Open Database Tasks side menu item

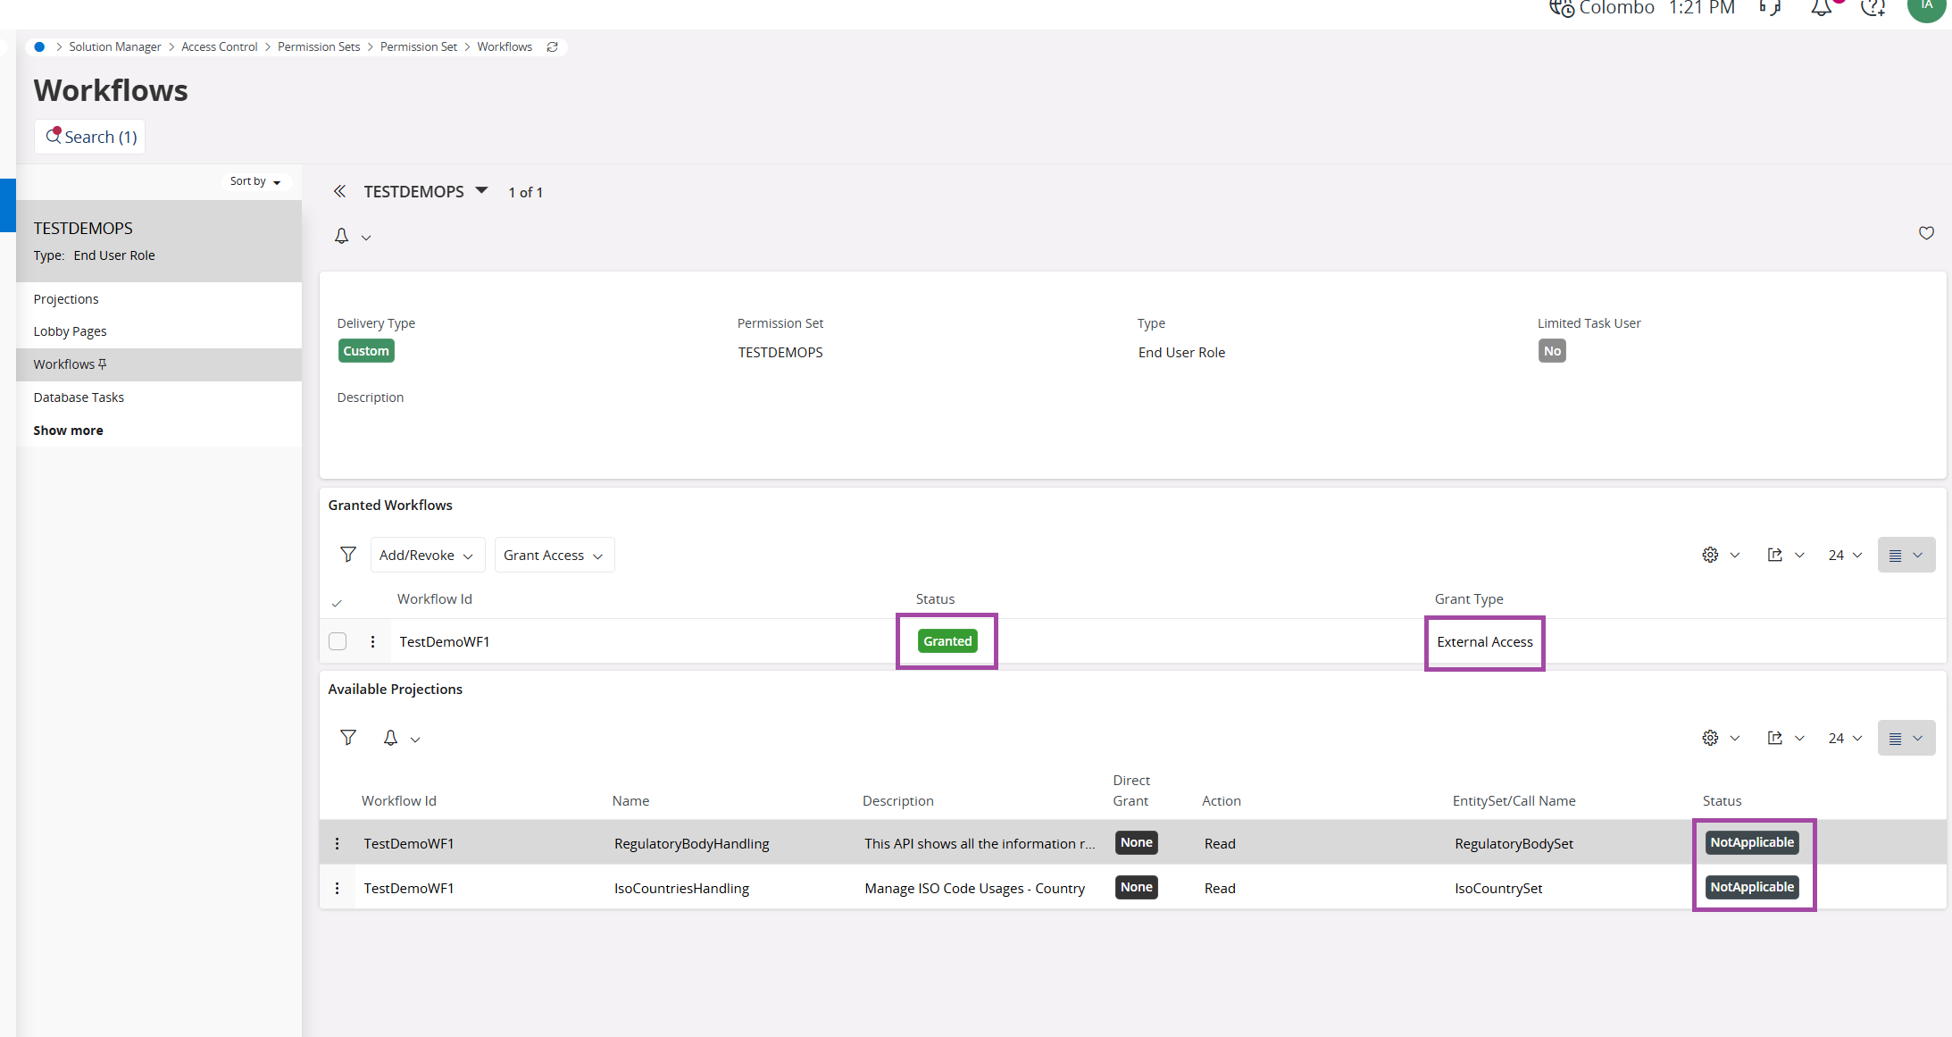point(79,397)
